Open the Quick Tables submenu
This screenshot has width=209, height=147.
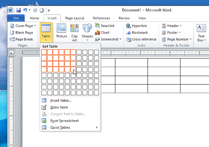(70, 128)
